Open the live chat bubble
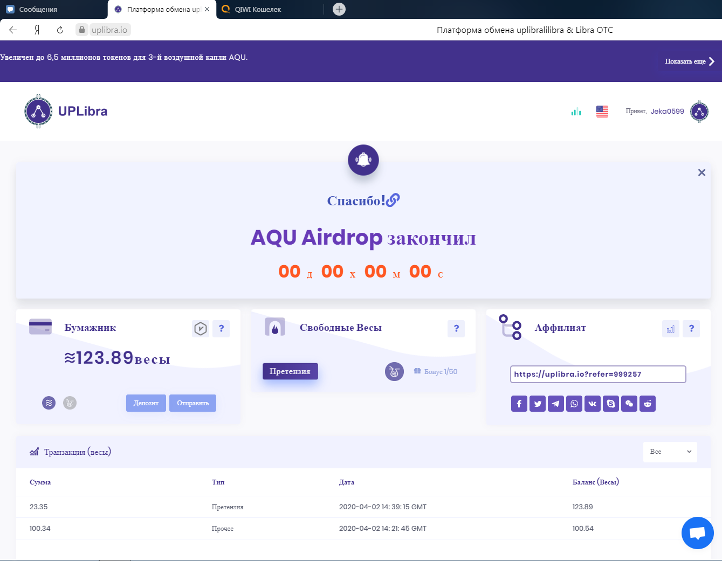 (x=697, y=533)
